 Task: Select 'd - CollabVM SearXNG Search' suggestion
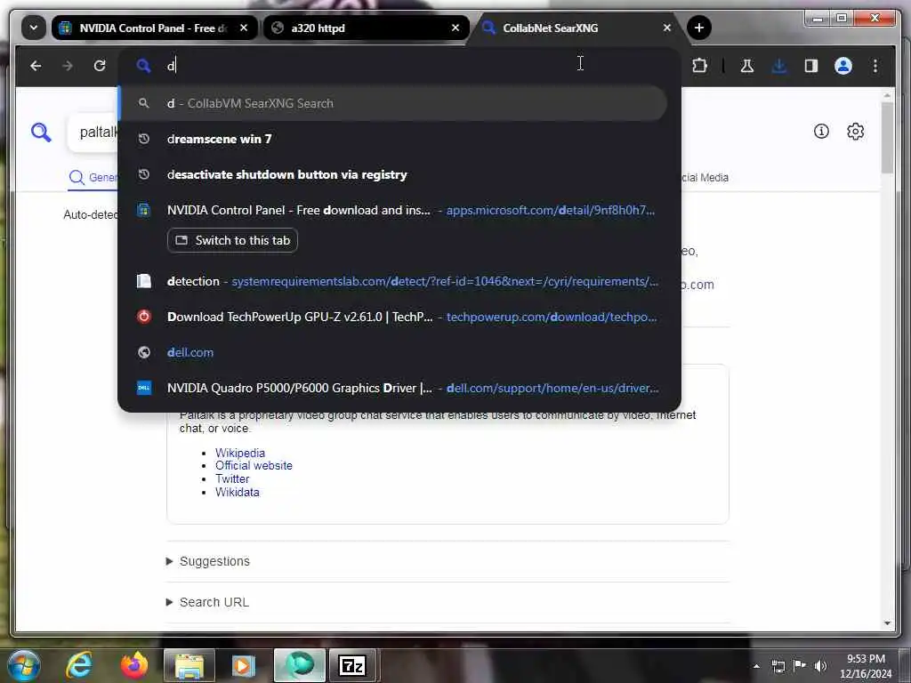click(392, 103)
